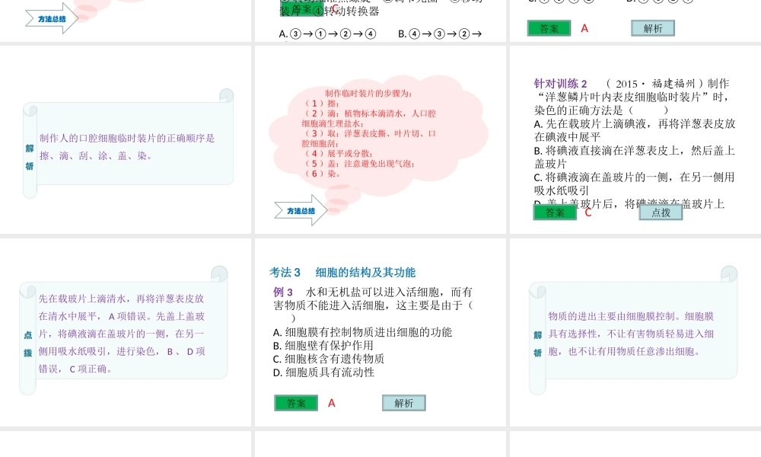
Task: Click the 点拨 label on the 先在载玻片上滴清水 scroll
Action: coord(28,344)
